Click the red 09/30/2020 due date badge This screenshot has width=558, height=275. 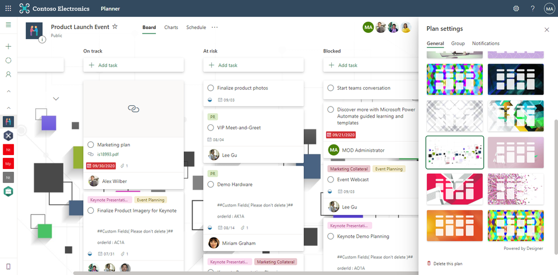101,166
